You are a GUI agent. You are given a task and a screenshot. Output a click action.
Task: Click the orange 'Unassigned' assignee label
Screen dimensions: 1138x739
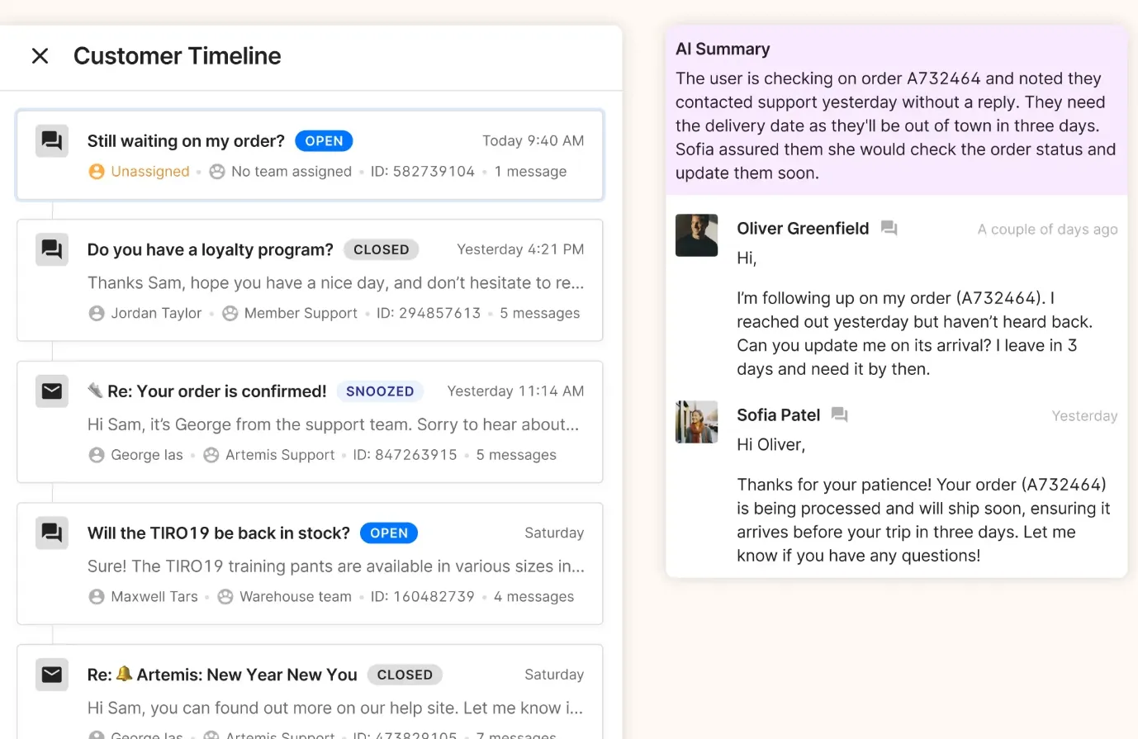[x=150, y=172]
